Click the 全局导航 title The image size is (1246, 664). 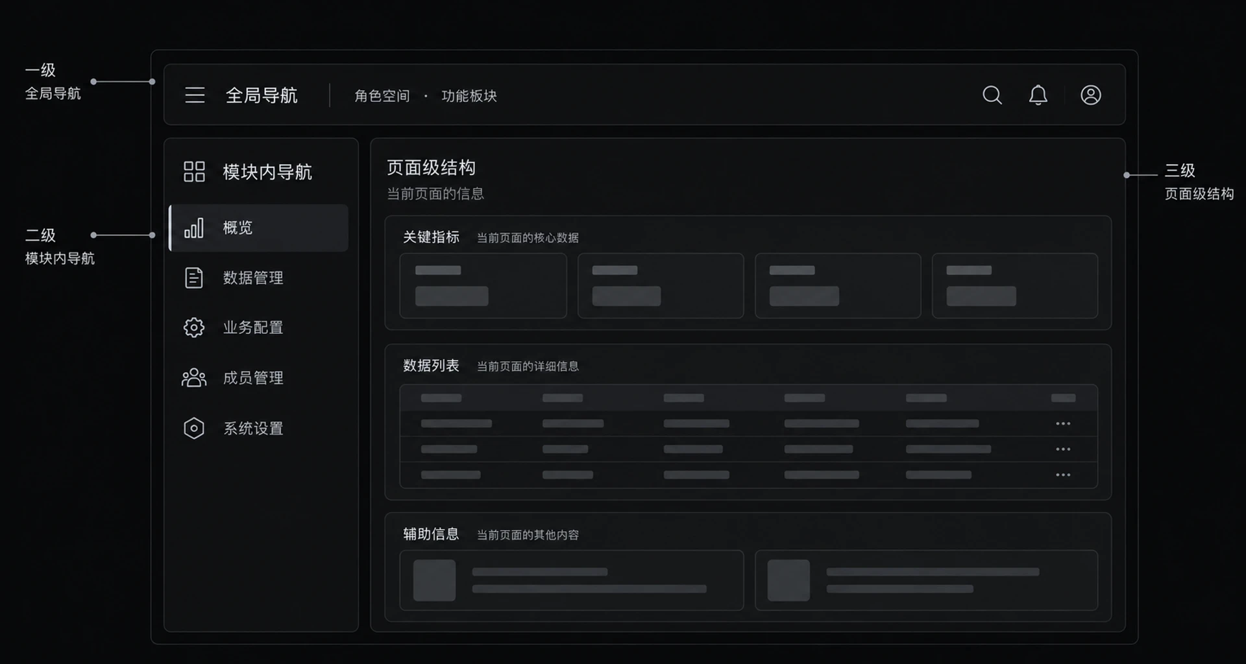click(262, 95)
